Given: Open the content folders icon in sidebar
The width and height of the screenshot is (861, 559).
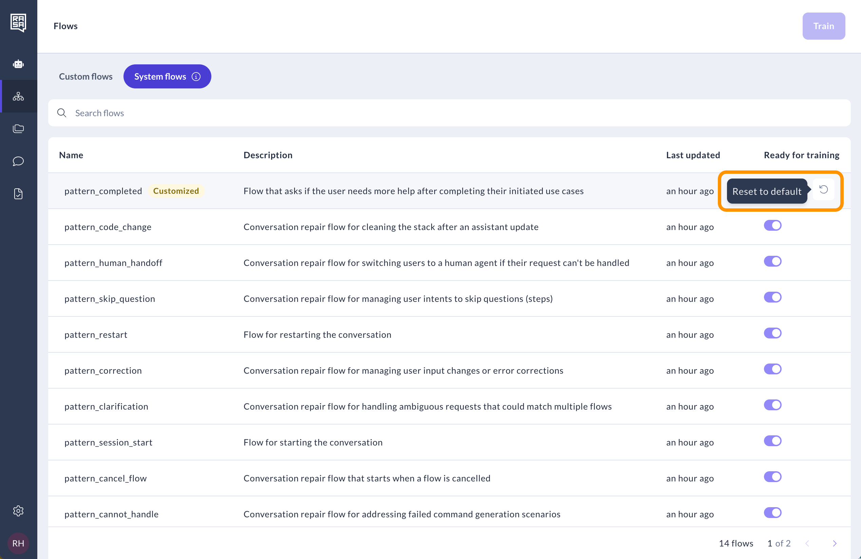Looking at the screenshot, I should tap(18, 129).
